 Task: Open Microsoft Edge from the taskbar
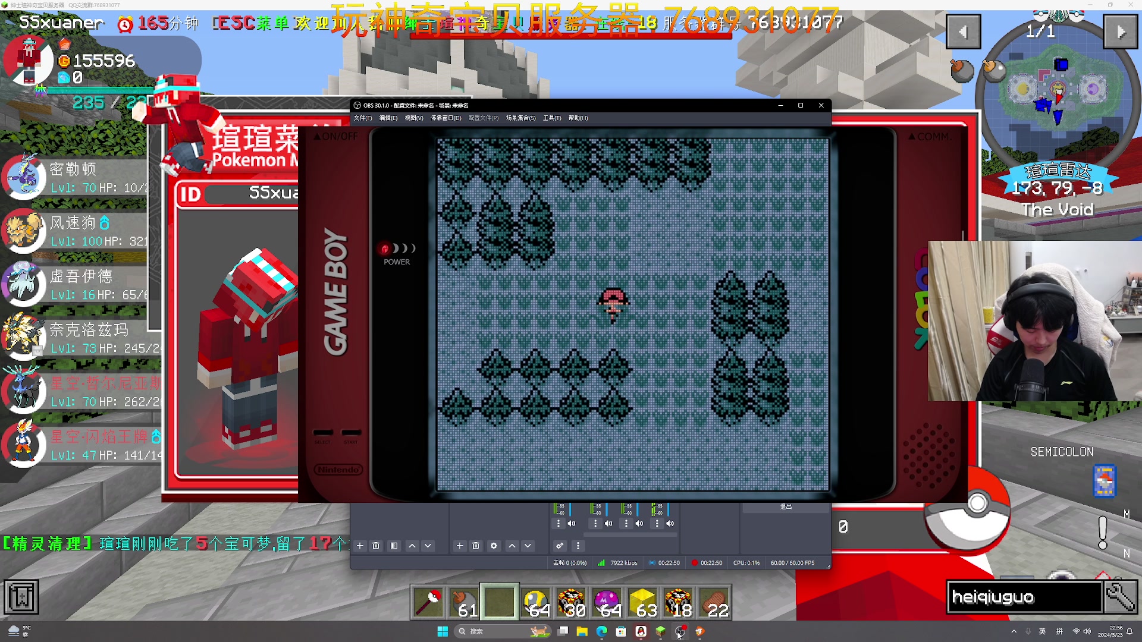601,631
